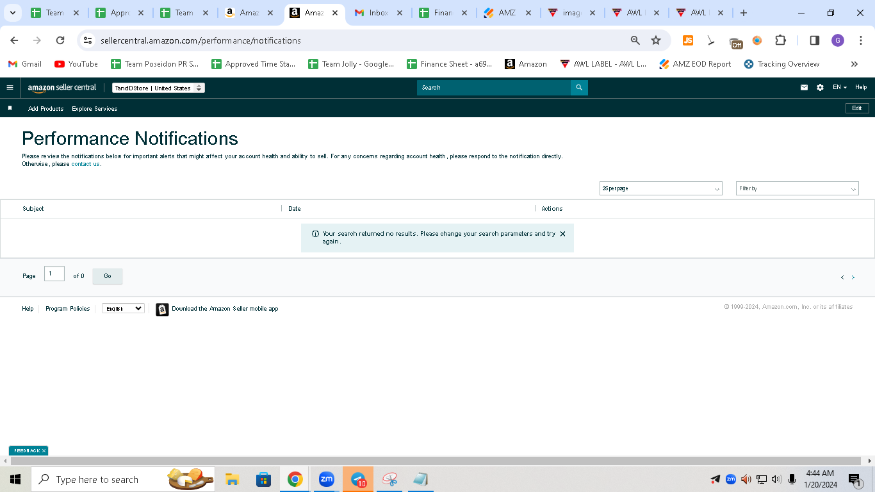Open the Windows notification center
875x492 pixels.
[x=854, y=479]
